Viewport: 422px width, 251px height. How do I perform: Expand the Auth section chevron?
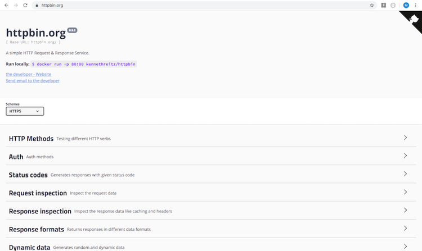tap(405, 156)
